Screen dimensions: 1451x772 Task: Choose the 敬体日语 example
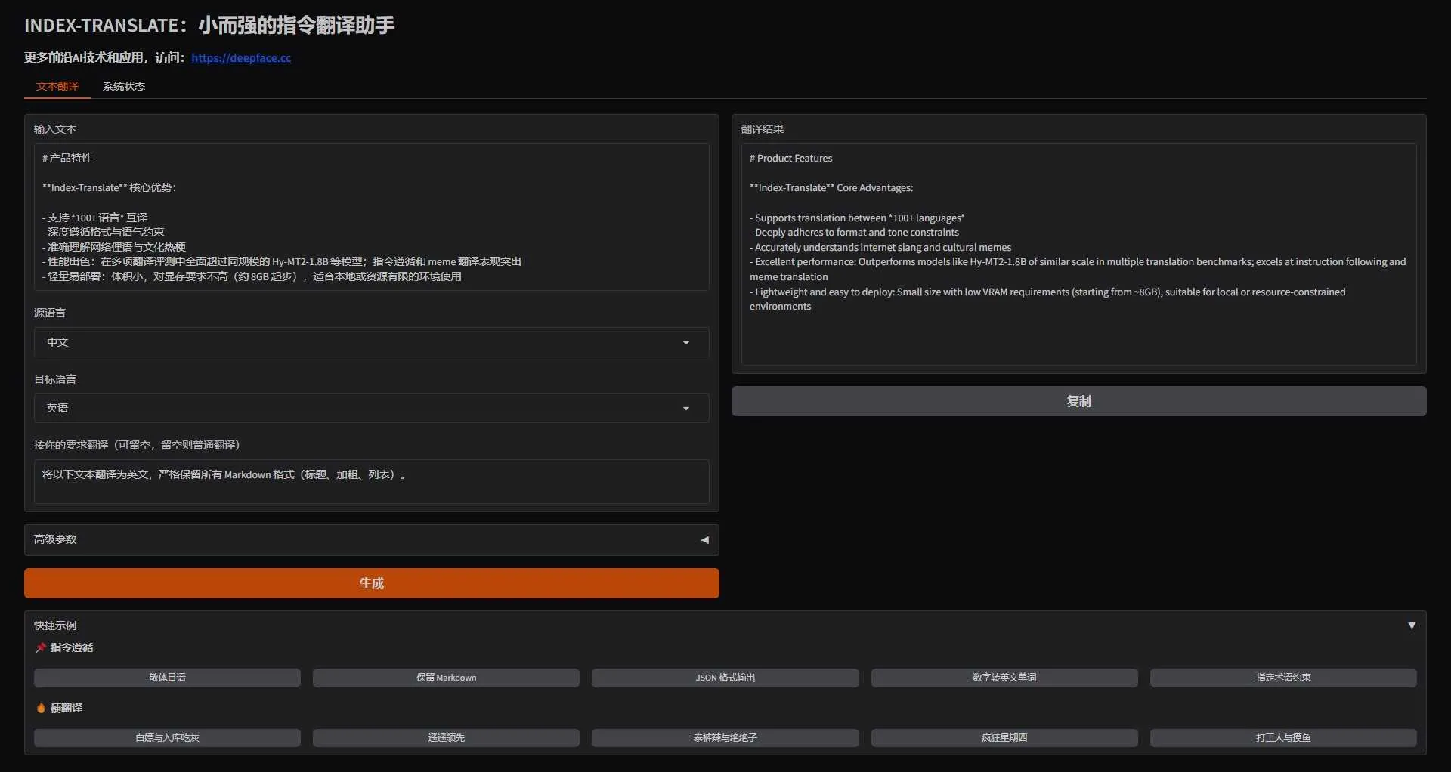tap(167, 678)
